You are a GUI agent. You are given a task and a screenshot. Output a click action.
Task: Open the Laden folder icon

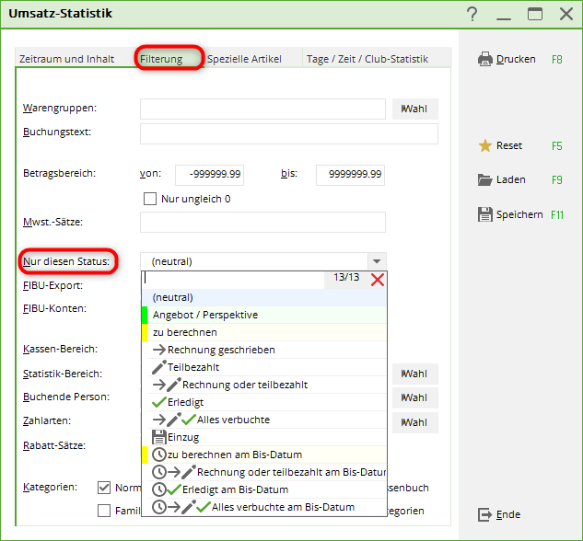485,179
